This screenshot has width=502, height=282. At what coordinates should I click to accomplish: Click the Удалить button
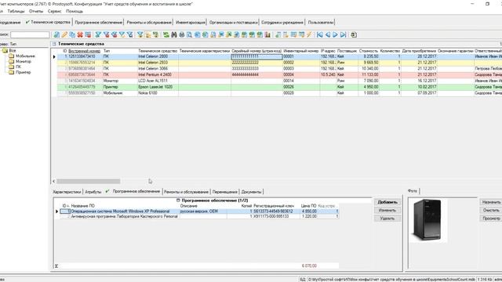(387, 219)
